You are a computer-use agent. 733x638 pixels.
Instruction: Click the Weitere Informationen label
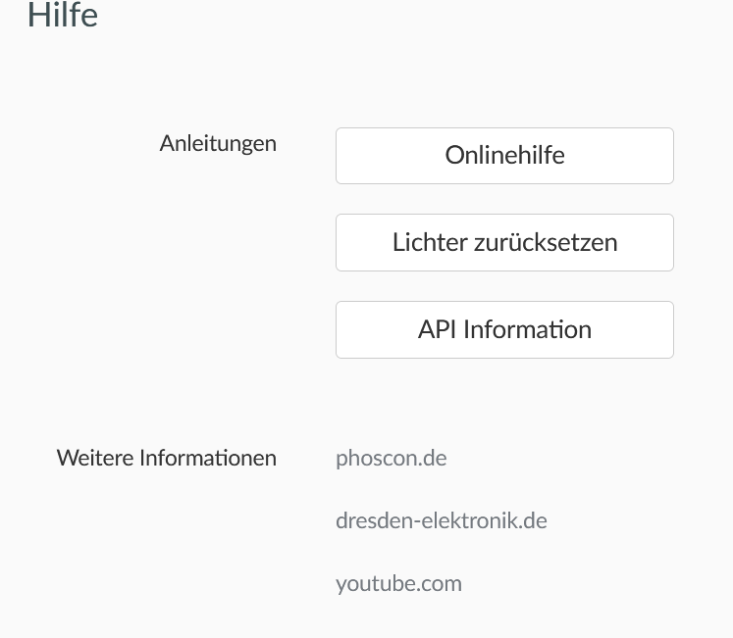click(x=167, y=458)
